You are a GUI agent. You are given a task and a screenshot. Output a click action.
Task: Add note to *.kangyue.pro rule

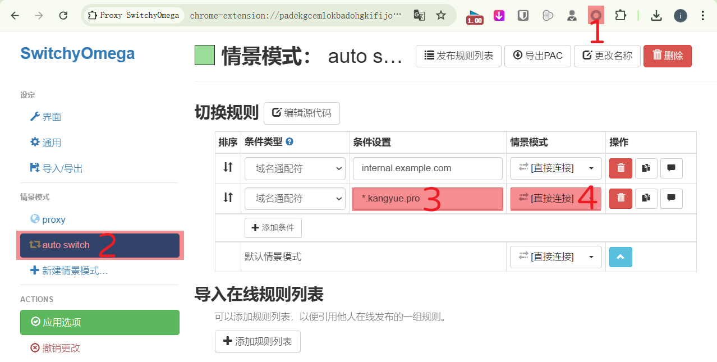672,198
